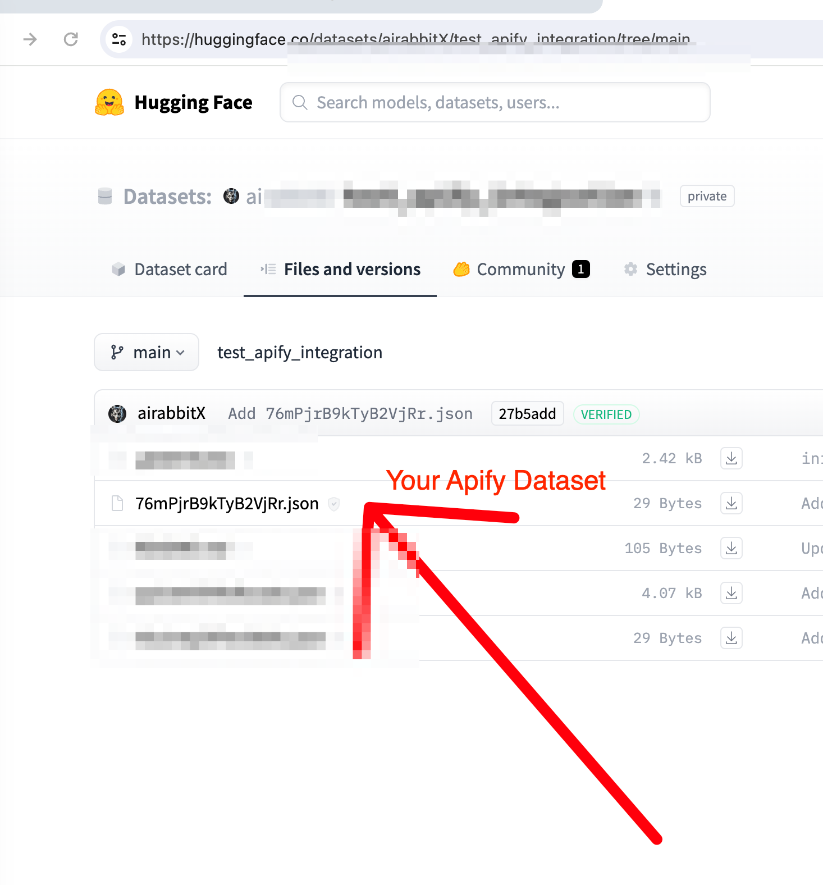This screenshot has width=823, height=885.
Task: Download the 105 Bytes file
Action: pyautogui.click(x=731, y=548)
